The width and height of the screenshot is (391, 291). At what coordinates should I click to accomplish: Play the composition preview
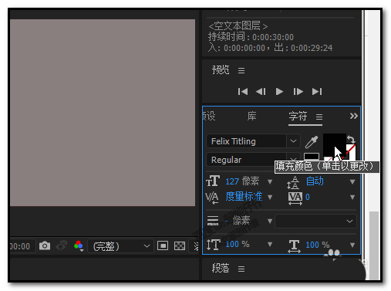click(x=279, y=91)
